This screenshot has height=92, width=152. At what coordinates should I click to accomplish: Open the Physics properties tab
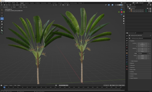coord(127,60)
